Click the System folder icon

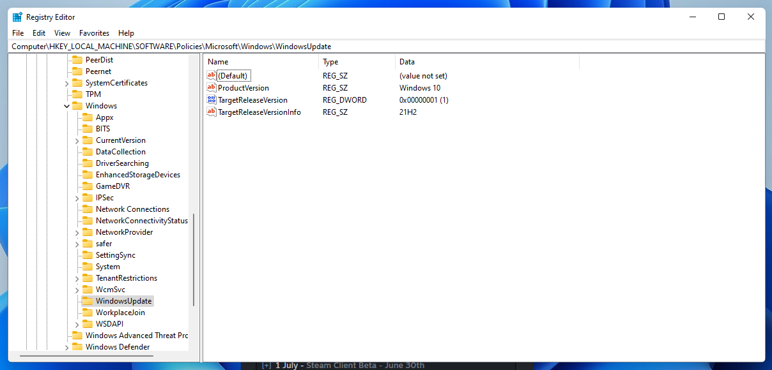[x=88, y=267]
